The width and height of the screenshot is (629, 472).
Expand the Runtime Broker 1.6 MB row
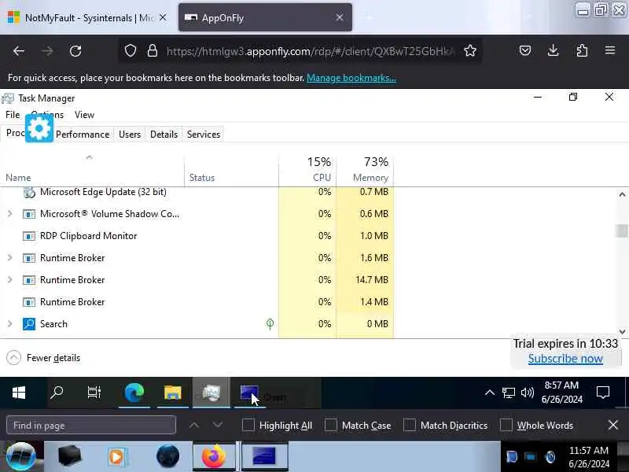pos(9,258)
